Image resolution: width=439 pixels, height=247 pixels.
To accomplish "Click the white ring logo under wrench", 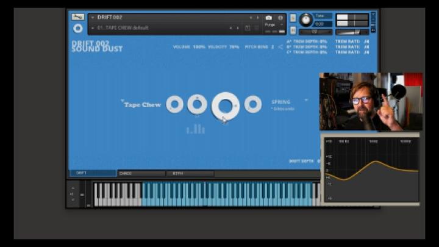I will pos(78,28).
